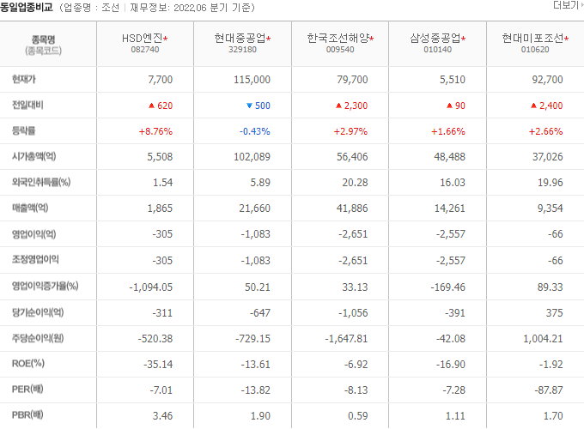This screenshot has width=584, height=429.
Task: Select the +2.66% change rate
Action: 546,131
